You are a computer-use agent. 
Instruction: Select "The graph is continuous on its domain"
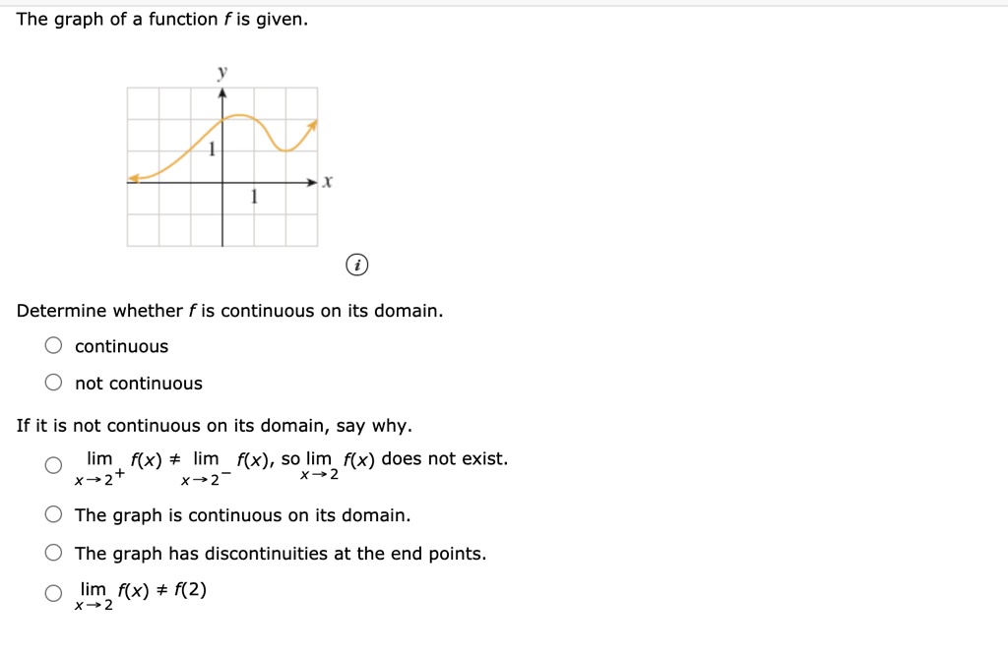54,514
